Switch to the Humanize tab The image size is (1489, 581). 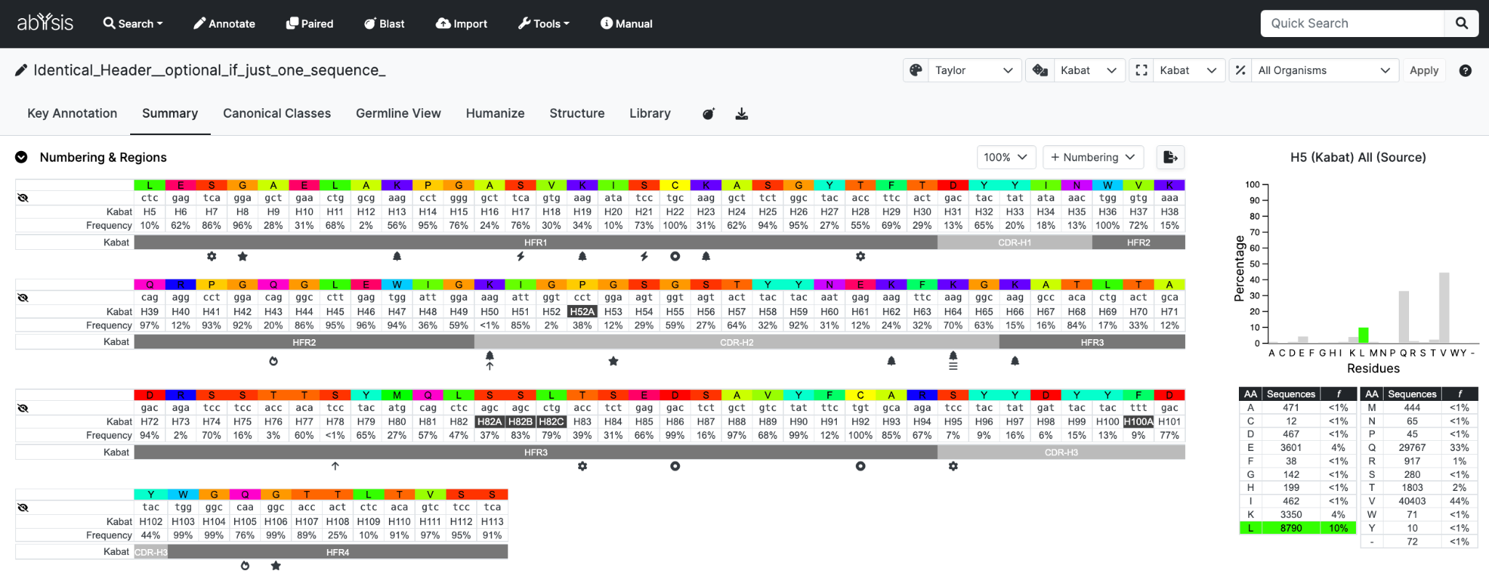(x=495, y=113)
